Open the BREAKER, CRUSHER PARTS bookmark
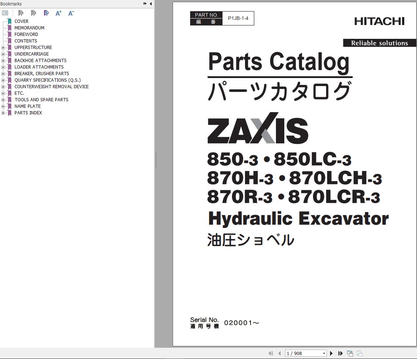The image size is (417, 359). tap(42, 74)
